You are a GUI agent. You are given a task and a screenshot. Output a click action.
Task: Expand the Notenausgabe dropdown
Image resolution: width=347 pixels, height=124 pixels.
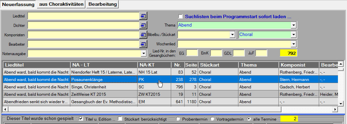(144, 53)
